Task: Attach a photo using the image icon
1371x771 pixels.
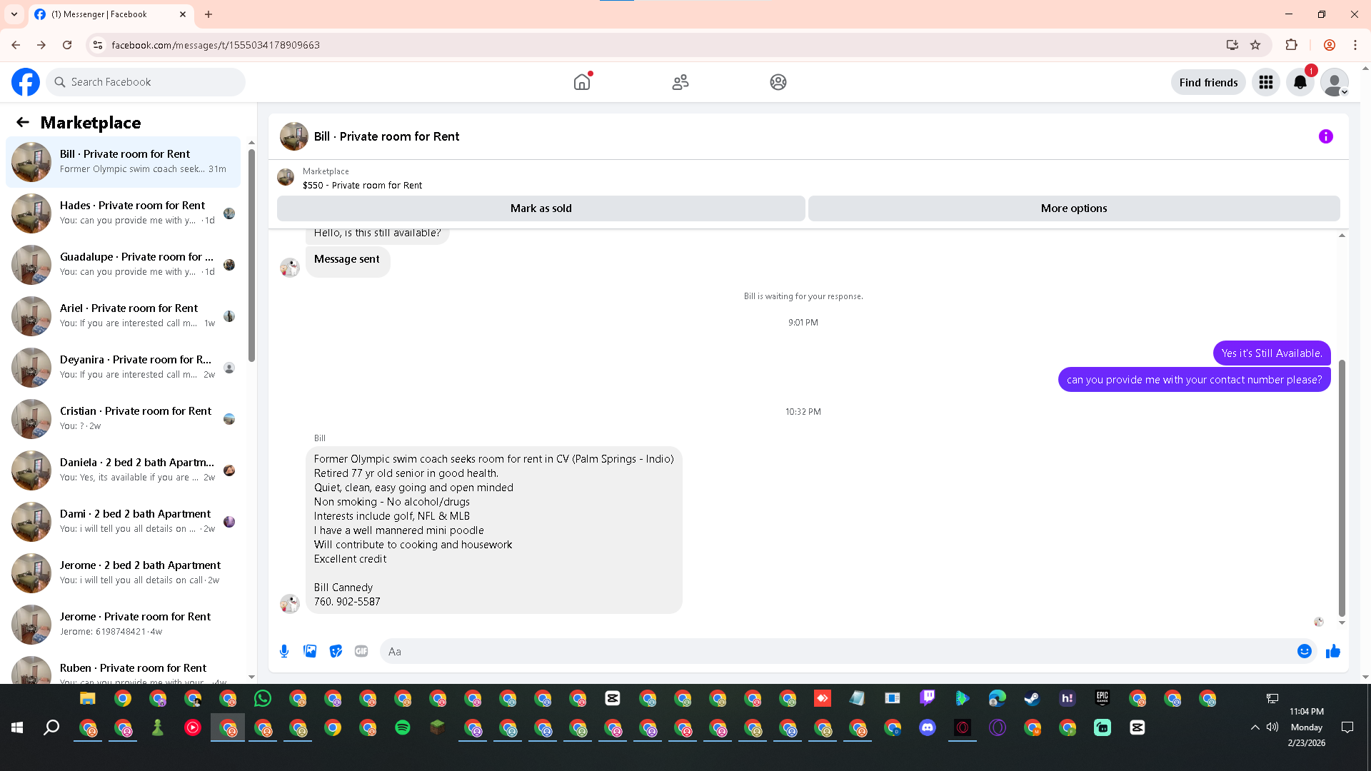Action: point(310,651)
